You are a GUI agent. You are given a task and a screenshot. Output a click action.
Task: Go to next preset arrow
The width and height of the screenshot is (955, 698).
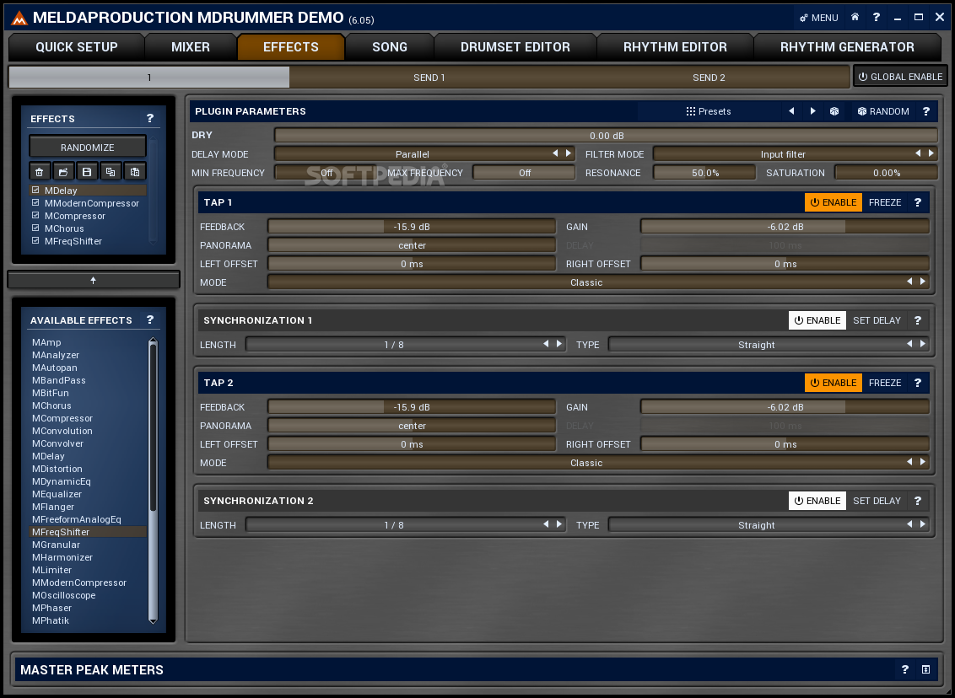coord(813,110)
